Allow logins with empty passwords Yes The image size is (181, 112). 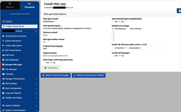tap(44, 63)
